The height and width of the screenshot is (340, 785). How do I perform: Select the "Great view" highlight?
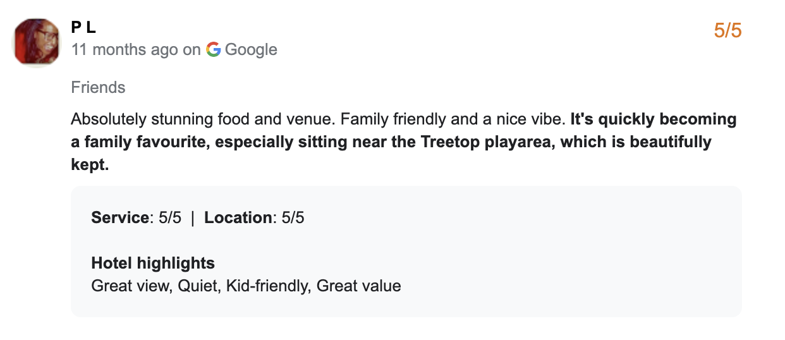click(131, 286)
